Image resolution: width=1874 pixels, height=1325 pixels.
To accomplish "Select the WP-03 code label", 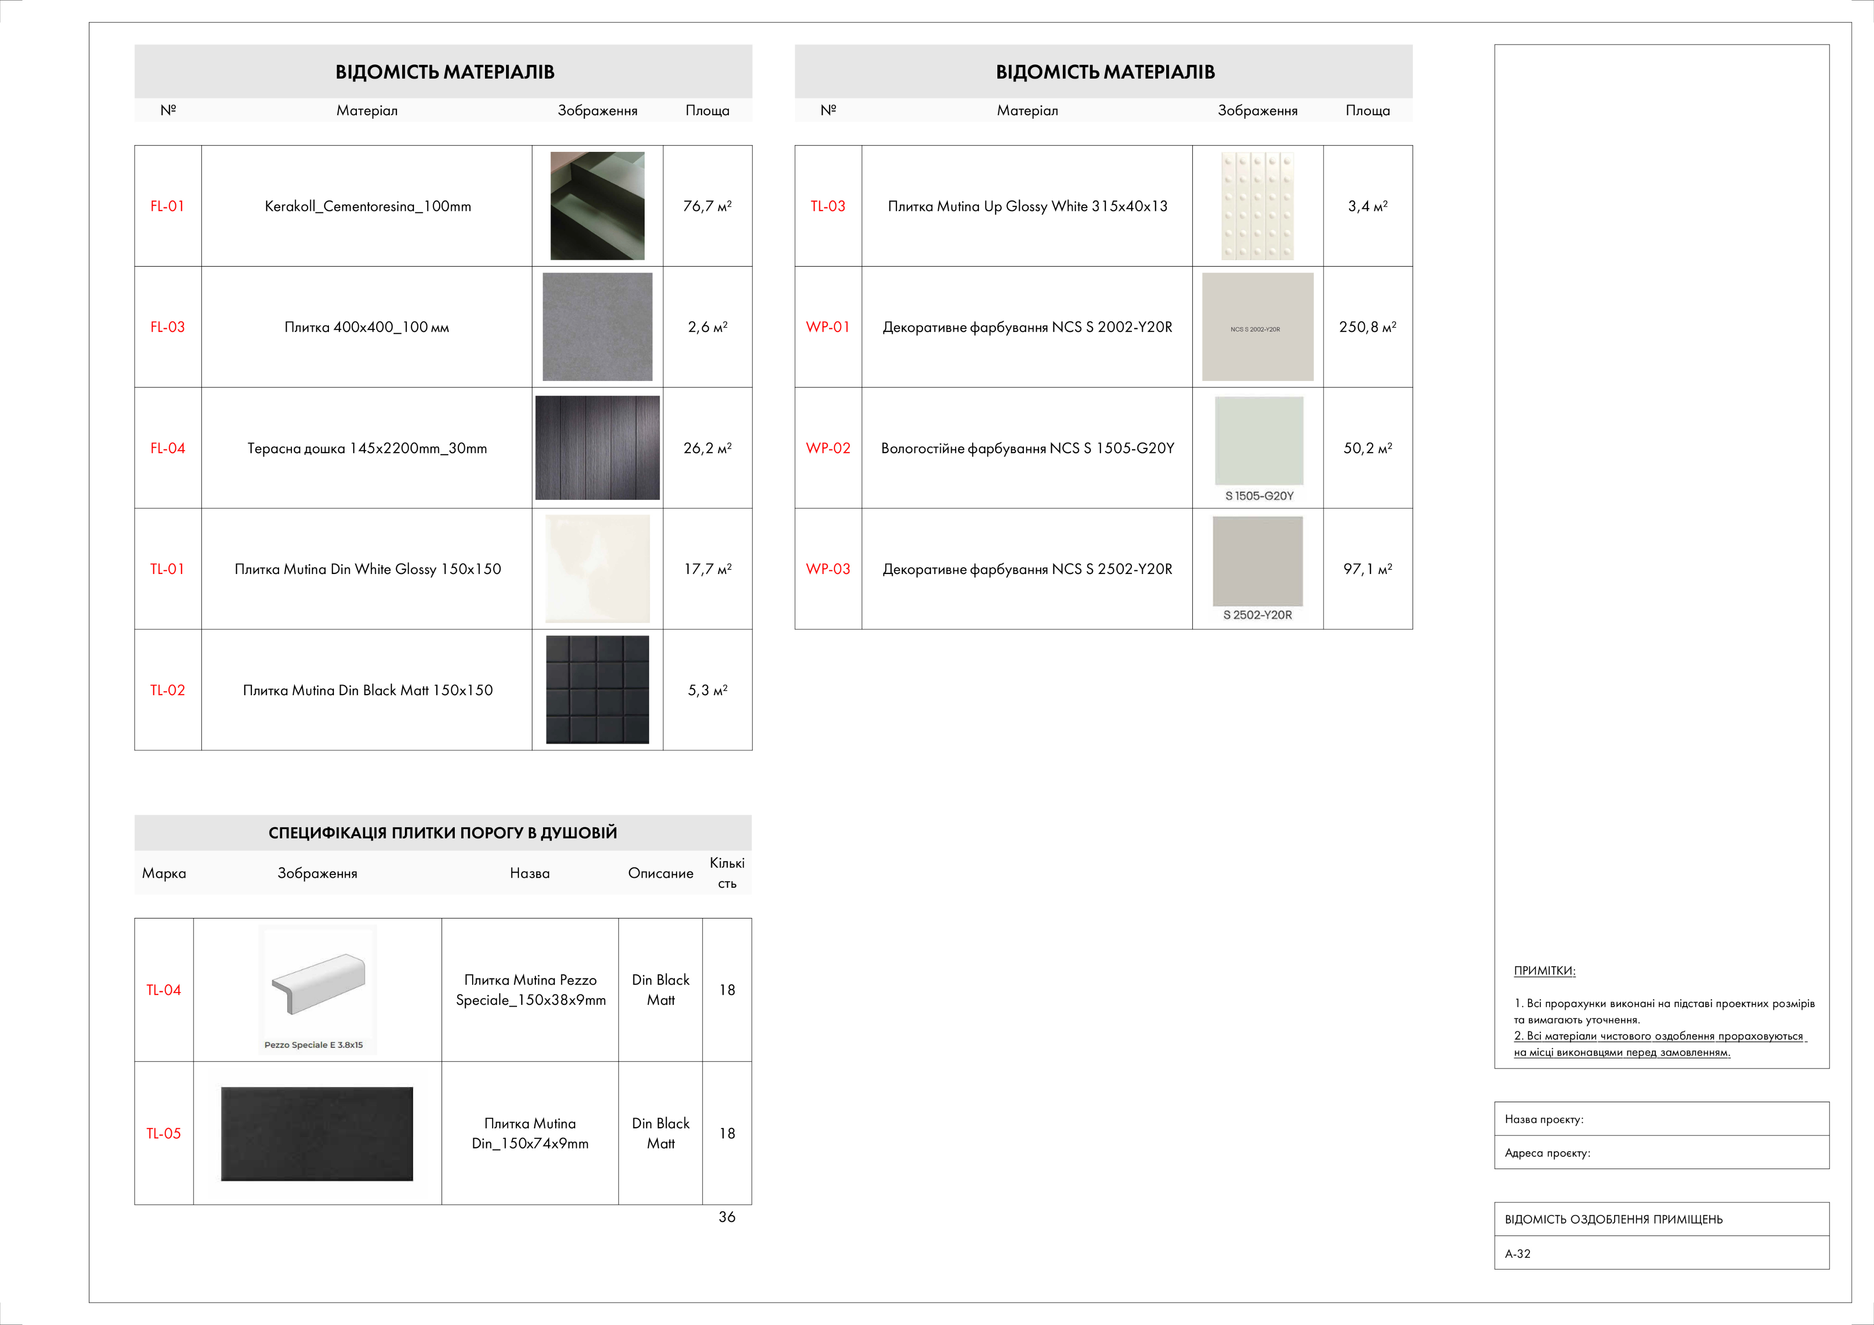I will [x=828, y=569].
